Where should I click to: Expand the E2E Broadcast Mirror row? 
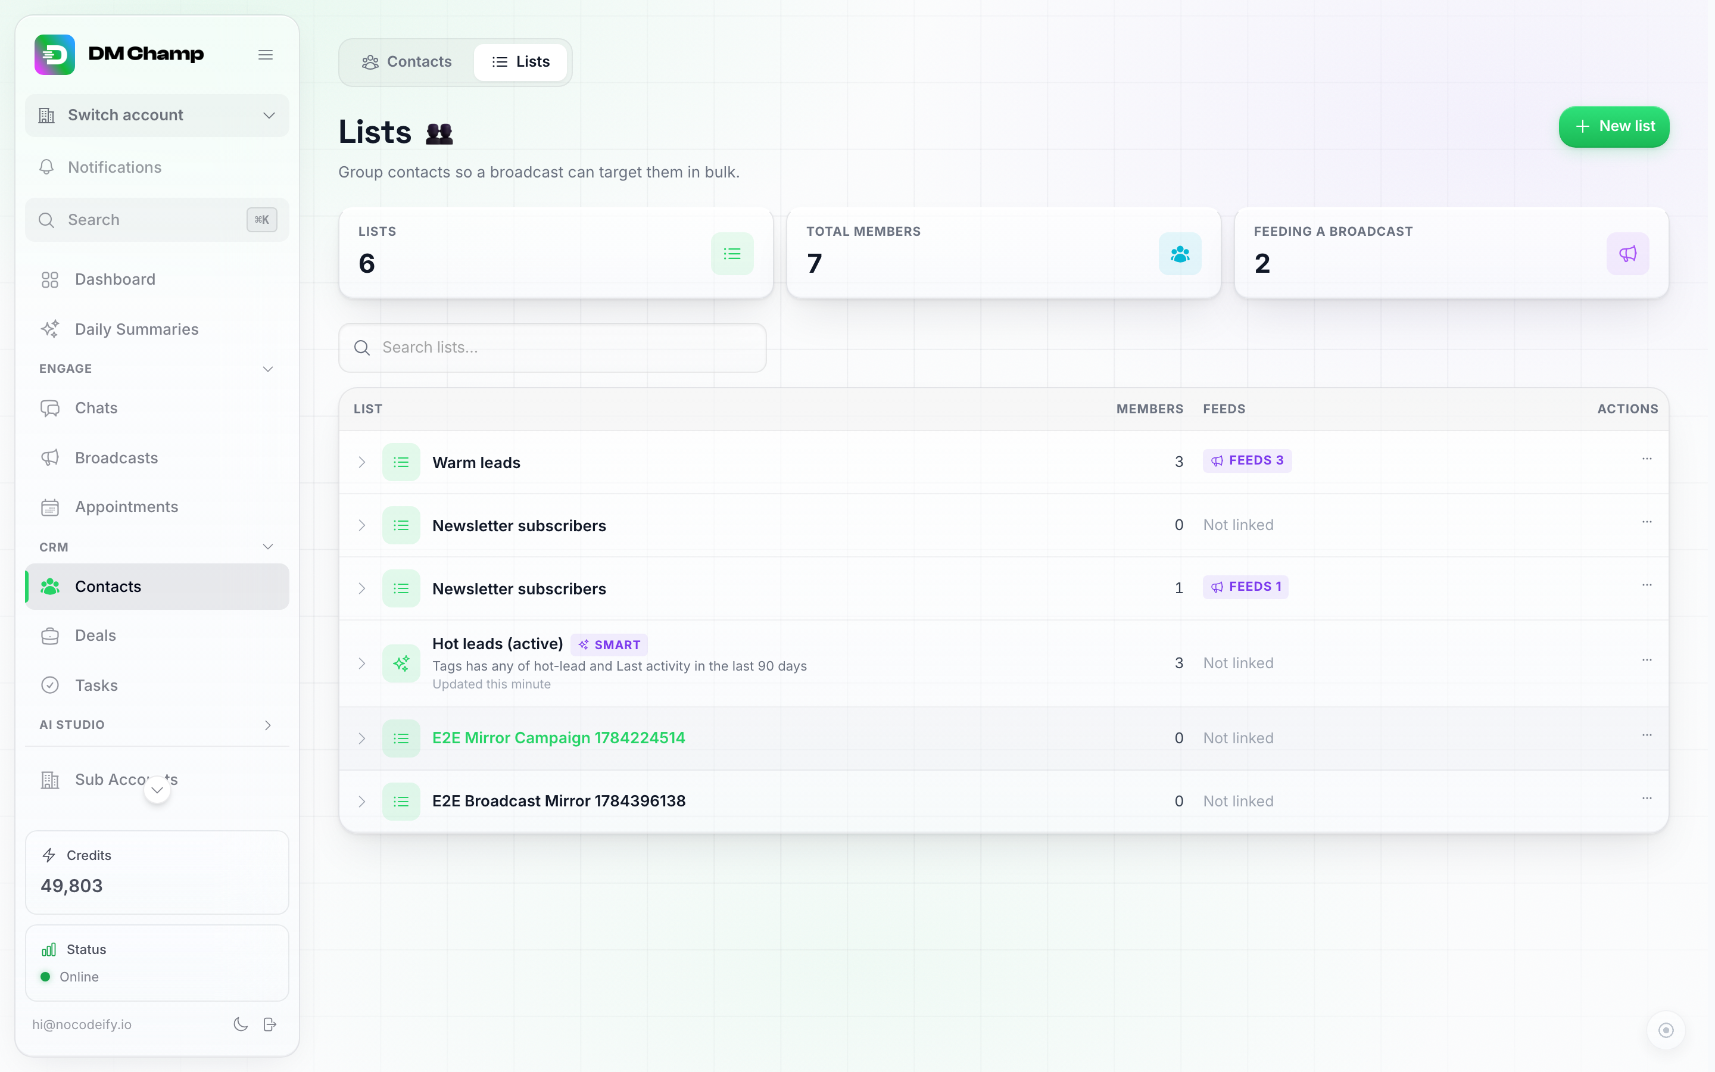(x=362, y=801)
